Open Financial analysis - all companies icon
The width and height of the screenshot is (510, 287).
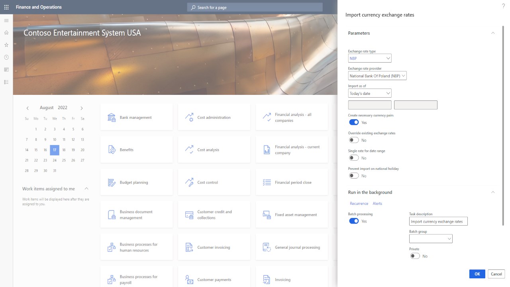(267, 117)
